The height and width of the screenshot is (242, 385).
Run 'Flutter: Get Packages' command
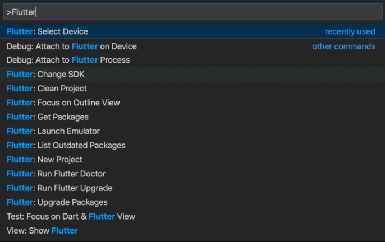coord(48,117)
